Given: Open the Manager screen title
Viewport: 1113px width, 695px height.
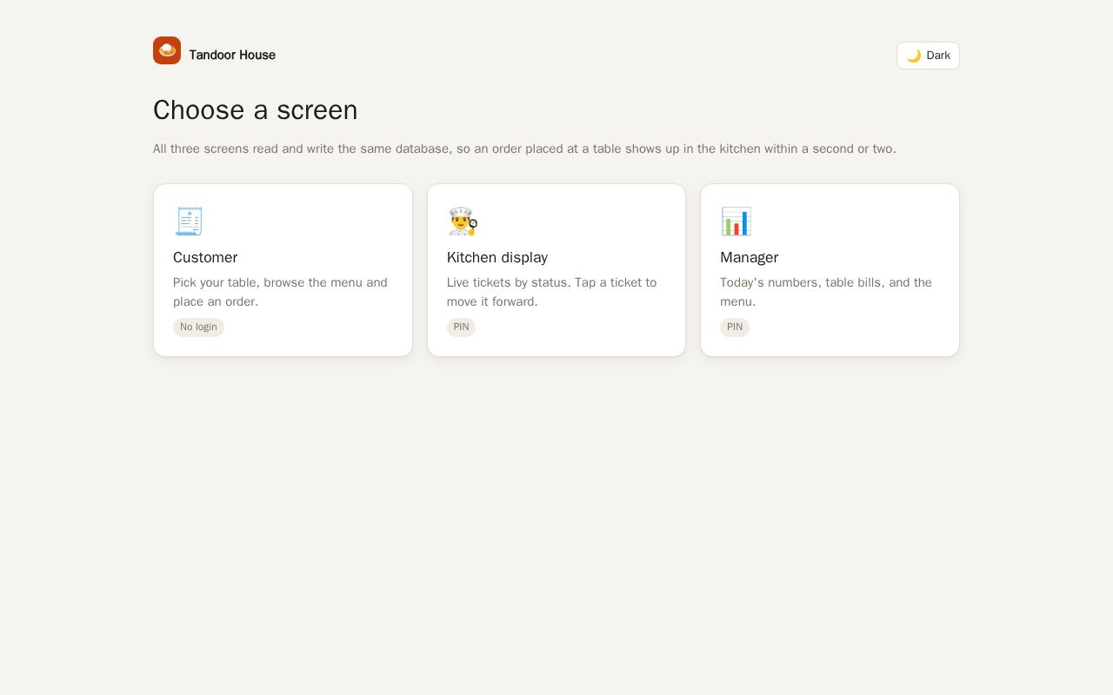Looking at the screenshot, I should [x=749, y=257].
